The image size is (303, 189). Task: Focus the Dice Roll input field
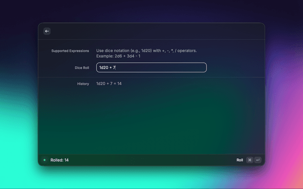tap(151, 68)
